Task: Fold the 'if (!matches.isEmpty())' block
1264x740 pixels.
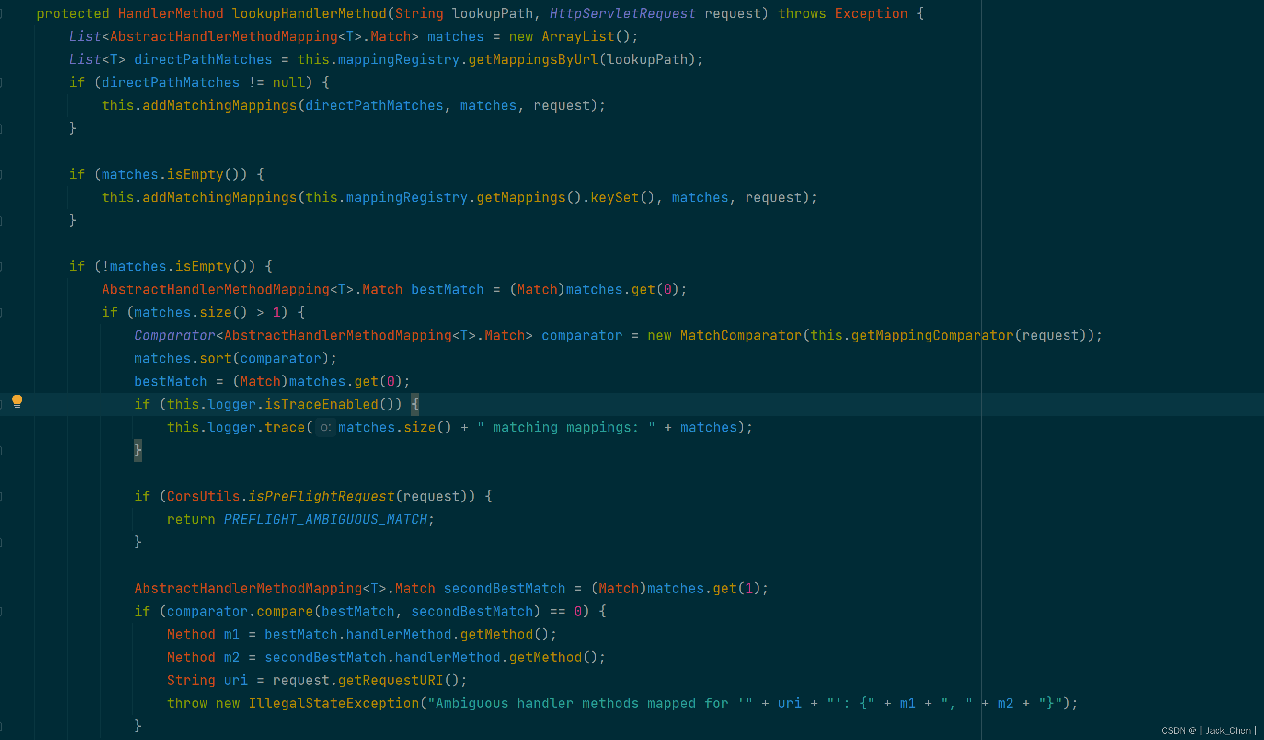Action: (1, 266)
